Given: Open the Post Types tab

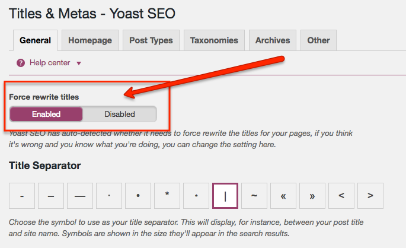Looking at the screenshot, I should point(151,40).
